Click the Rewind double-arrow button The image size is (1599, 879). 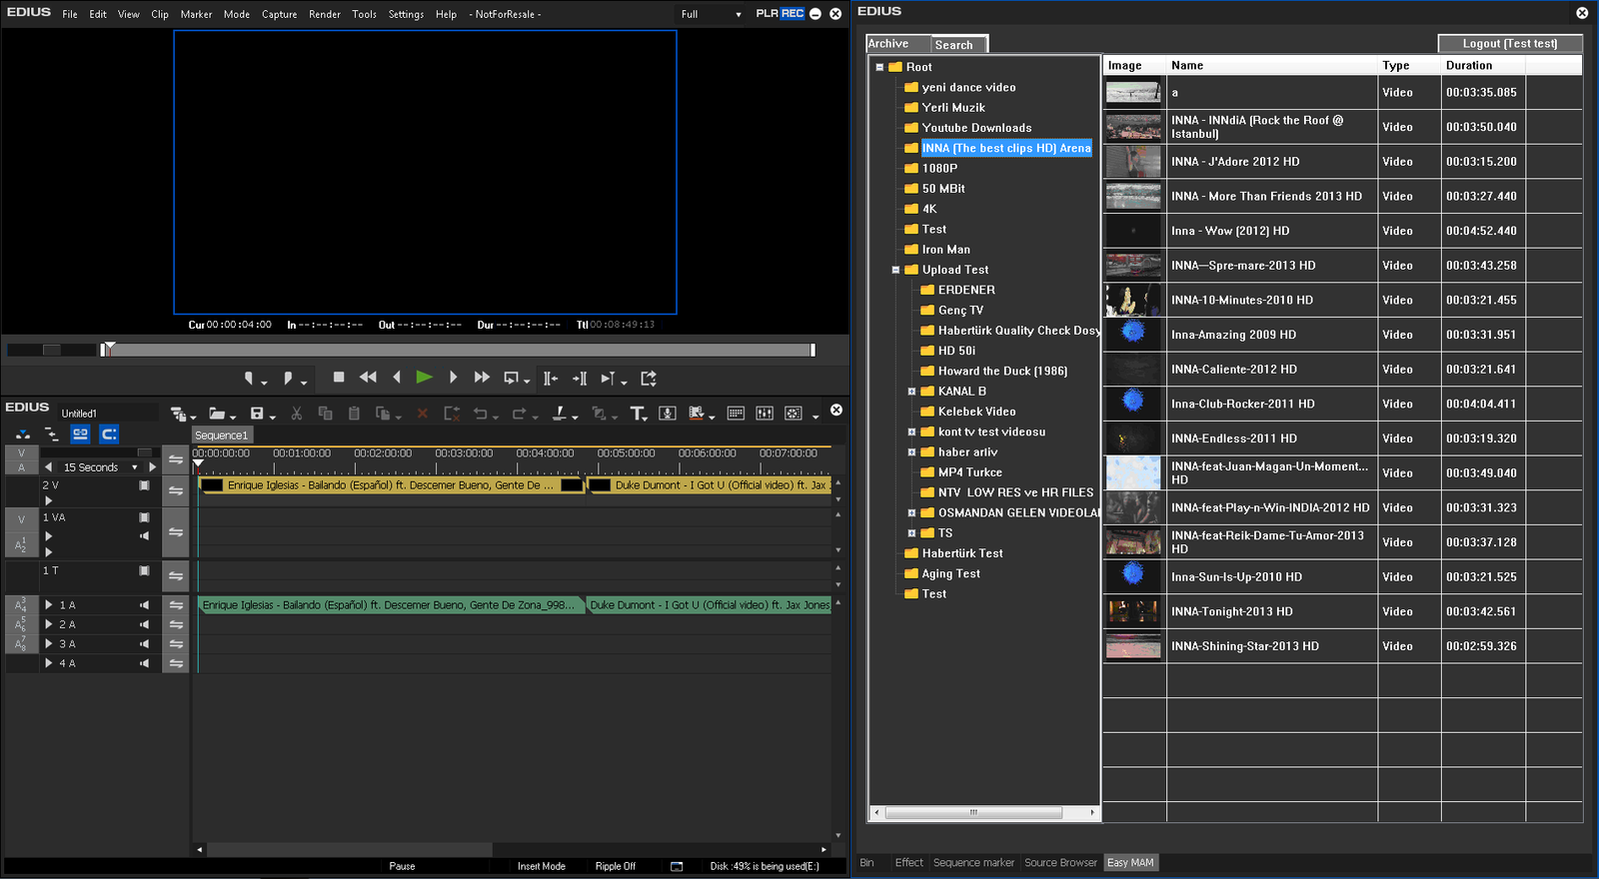click(368, 378)
